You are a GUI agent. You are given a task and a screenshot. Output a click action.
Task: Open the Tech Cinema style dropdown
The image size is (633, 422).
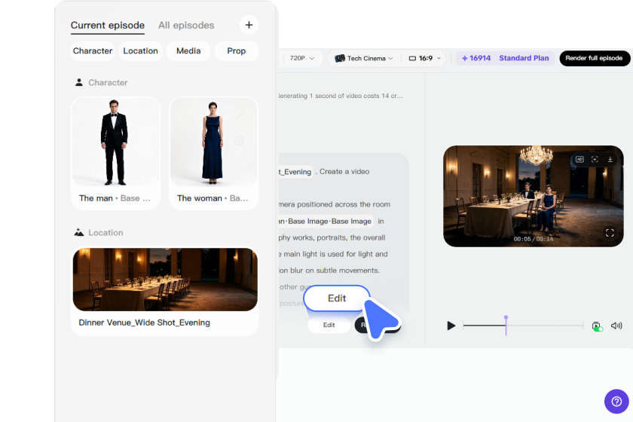[364, 58]
